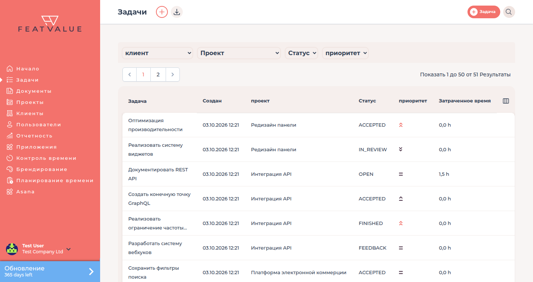Image resolution: width=533 pixels, height=282 pixels.
Task: Open task Сохранить фильтры поиска
Action: point(154,273)
